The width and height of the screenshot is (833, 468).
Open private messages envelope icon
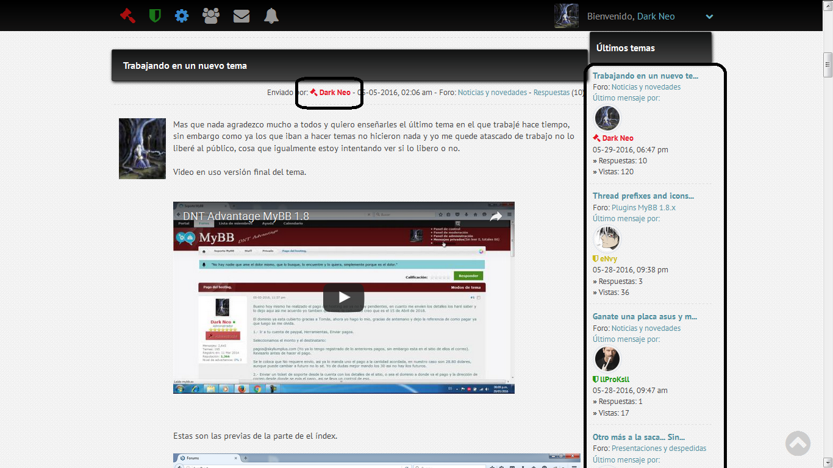point(241,16)
